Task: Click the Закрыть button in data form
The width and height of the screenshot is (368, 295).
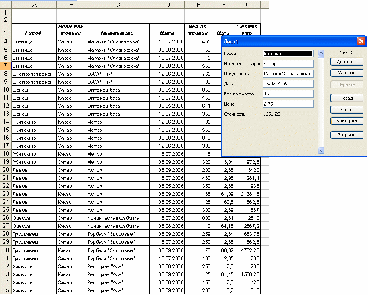Action: click(347, 135)
